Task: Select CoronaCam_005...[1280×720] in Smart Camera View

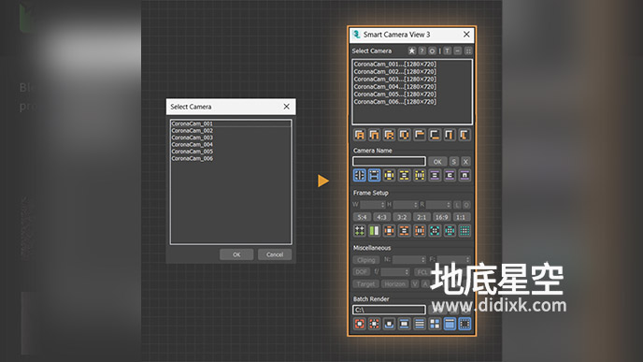Action: 412,94
